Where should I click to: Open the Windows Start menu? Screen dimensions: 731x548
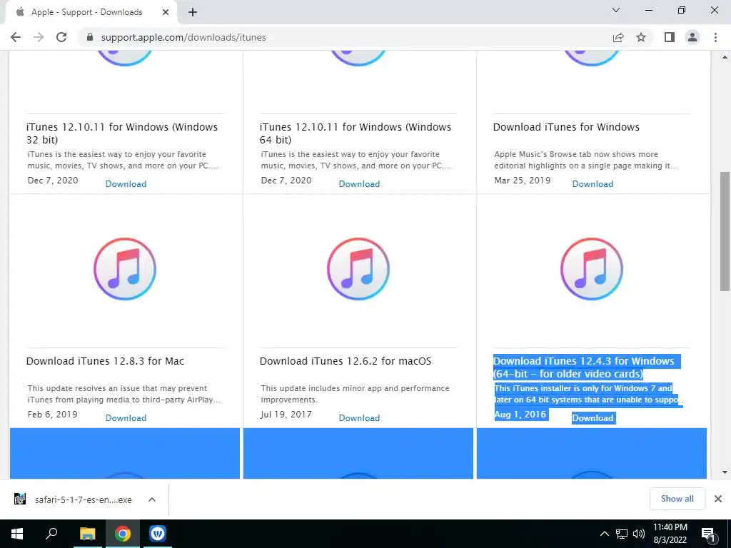[x=17, y=534]
